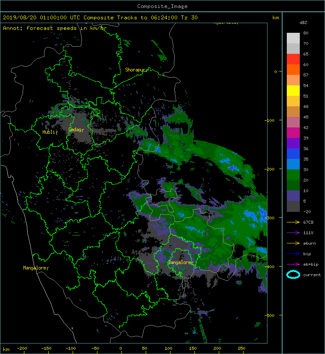Click the '-300' tick on the vertical axis
The width and height of the screenshot is (325, 354).
(270, 218)
